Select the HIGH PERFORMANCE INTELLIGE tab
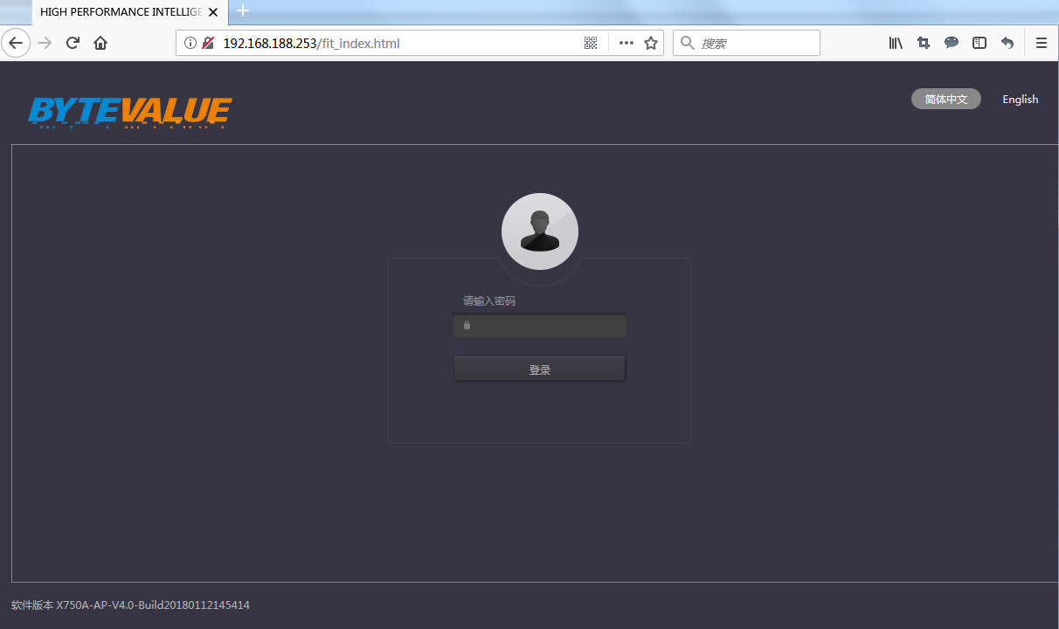This screenshot has height=629, width=1059. (121, 12)
